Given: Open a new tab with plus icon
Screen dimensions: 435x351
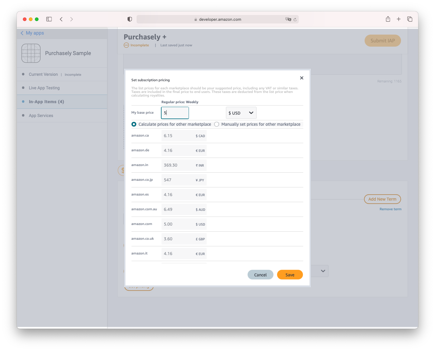Looking at the screenshot, I should click(x=399, y=19).
